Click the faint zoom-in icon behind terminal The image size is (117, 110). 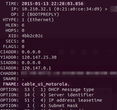(61, 52)
